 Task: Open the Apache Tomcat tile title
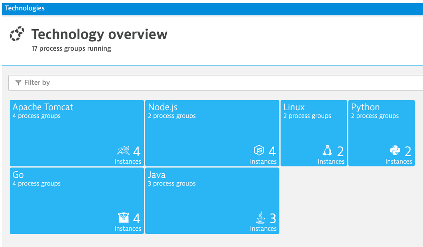point(43,107)
